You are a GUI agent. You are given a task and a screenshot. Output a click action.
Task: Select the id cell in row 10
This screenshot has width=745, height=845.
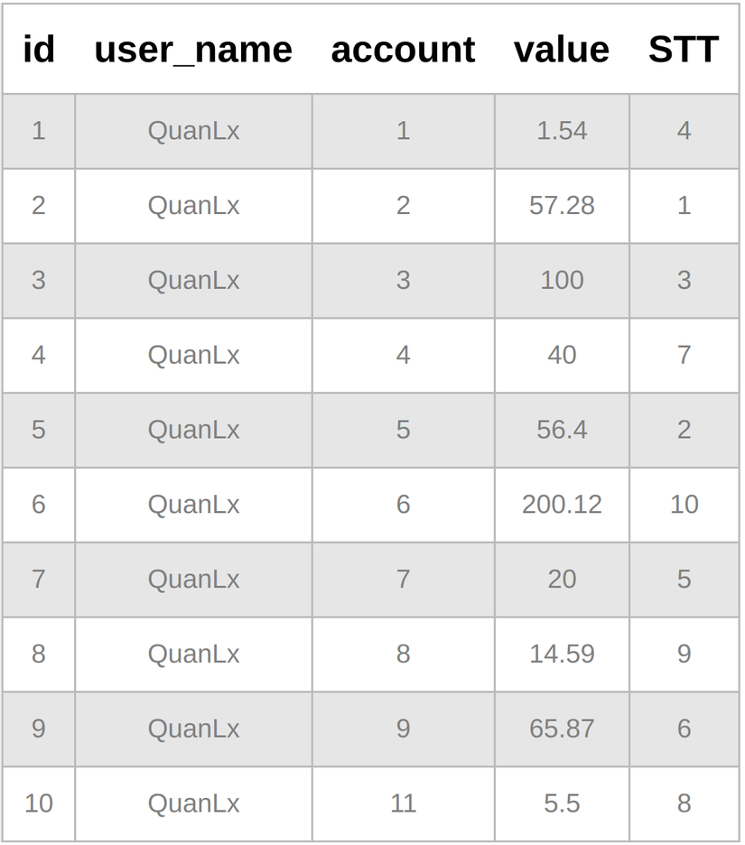[39, 803]
